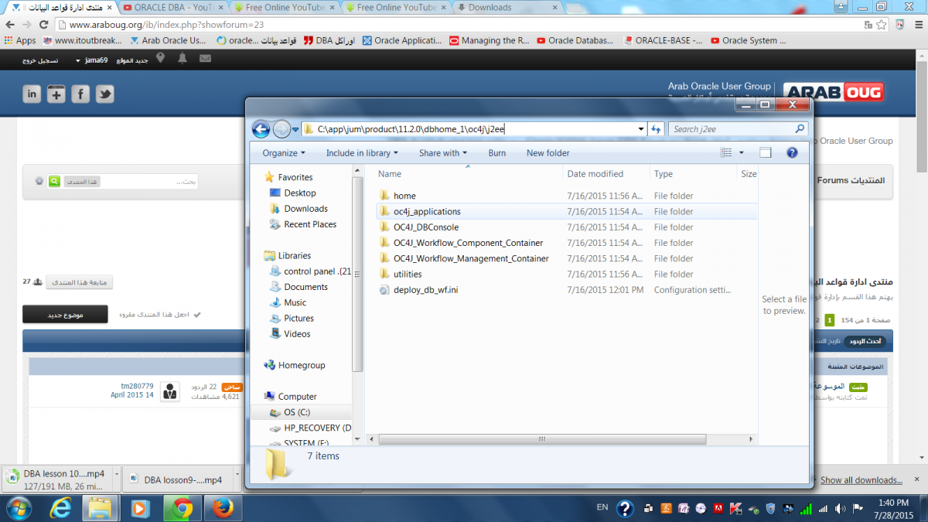Expand the Include in library menu
This screenshot has height=522, width=928.
click(x=362, y=153)
